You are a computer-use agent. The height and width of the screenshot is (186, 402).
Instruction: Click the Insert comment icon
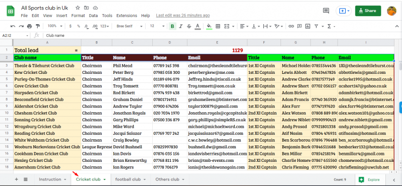(299, 26)
